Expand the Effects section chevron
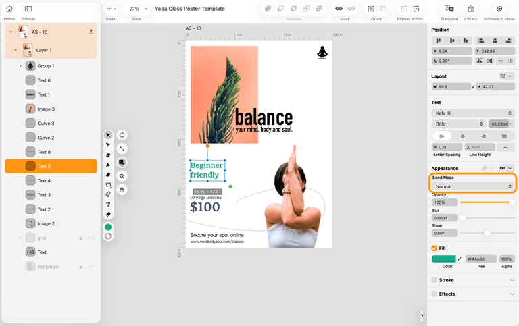Viewport: 519px width, 326px height. click(x=512, y=294)
